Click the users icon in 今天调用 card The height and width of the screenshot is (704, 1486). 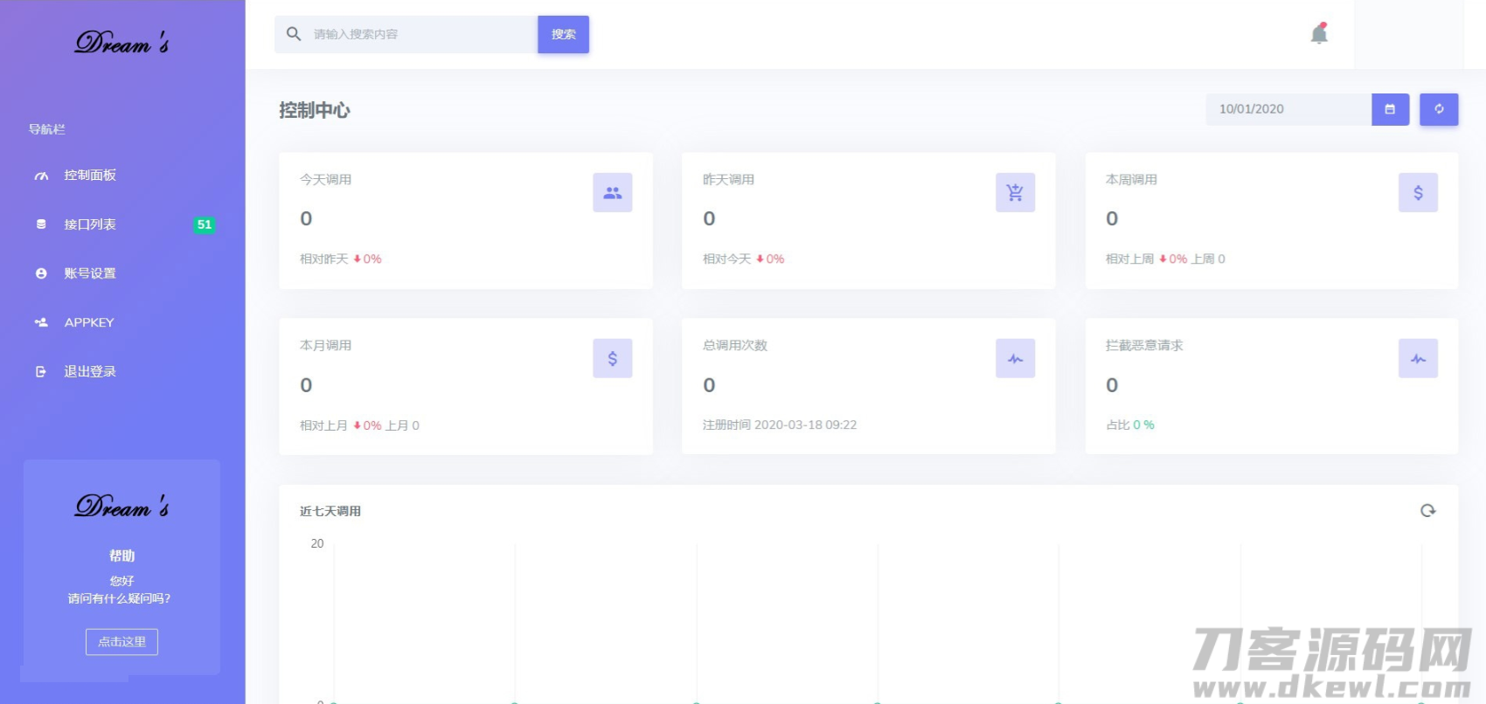(x=612, y=192)
